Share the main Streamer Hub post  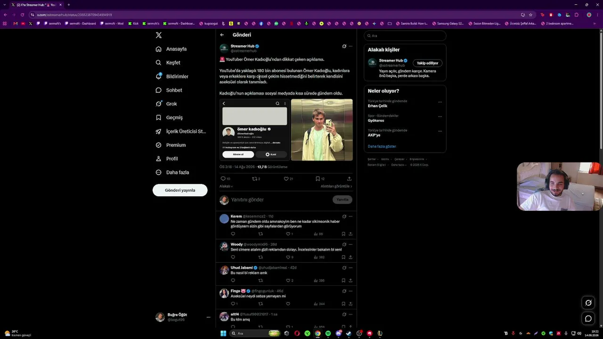coord(349,179)
